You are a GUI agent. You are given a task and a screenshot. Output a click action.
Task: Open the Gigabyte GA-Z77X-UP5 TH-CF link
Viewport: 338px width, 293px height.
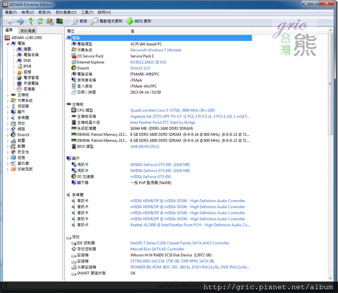(190, 116)
